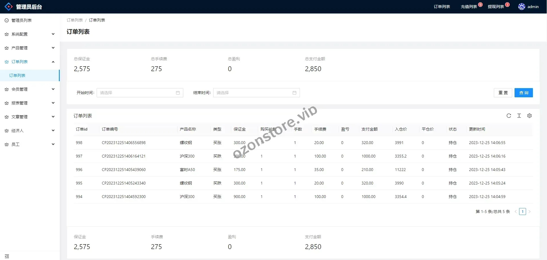The image size is (547, 260).
Task: Select page 1 in pagination
Action: (x=522, y=212)
